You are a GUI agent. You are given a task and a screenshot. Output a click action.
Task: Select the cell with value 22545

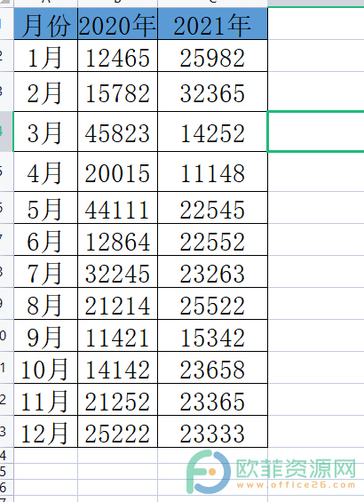pos(213,207)
